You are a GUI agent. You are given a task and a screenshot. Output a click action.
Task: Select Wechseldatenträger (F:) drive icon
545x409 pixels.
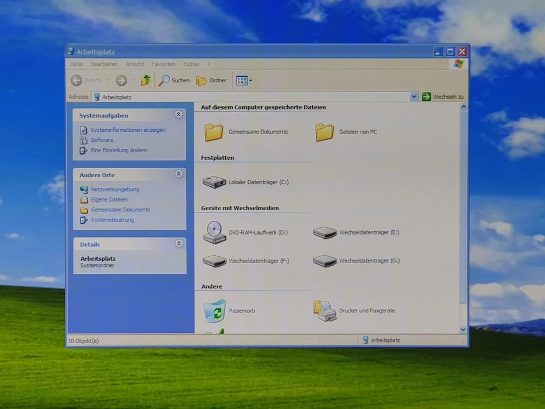[x=215, y=261]
